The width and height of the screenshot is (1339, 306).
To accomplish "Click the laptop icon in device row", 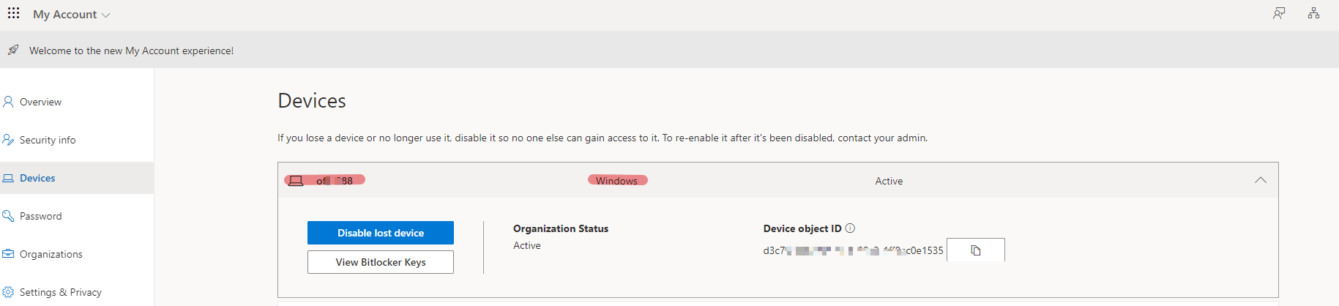I will 296,181.
